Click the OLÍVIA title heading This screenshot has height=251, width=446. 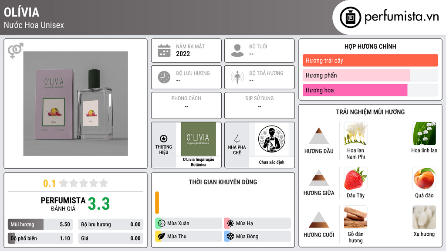(x=22, y=12)
